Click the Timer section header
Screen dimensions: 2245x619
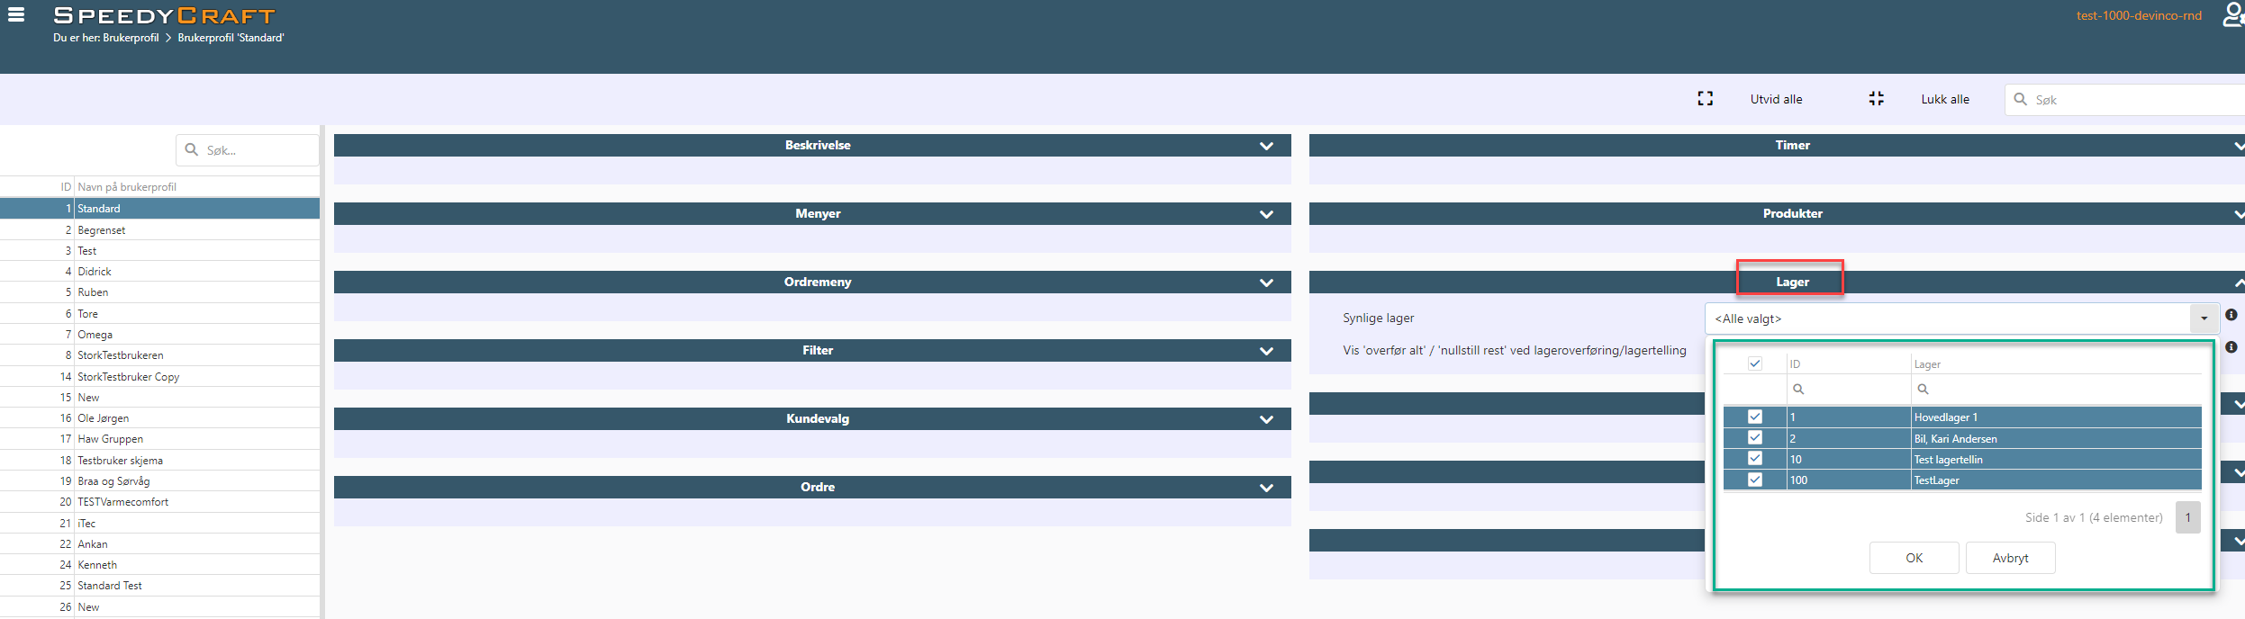1776,146
